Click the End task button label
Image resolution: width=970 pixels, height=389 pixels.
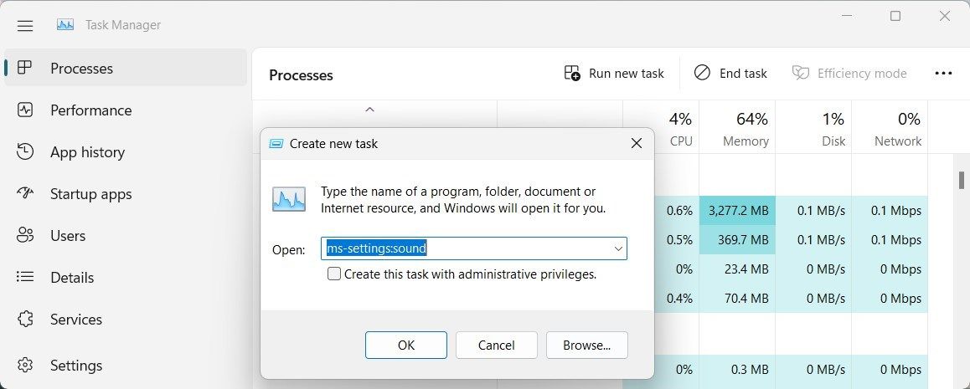pos(743,74)
